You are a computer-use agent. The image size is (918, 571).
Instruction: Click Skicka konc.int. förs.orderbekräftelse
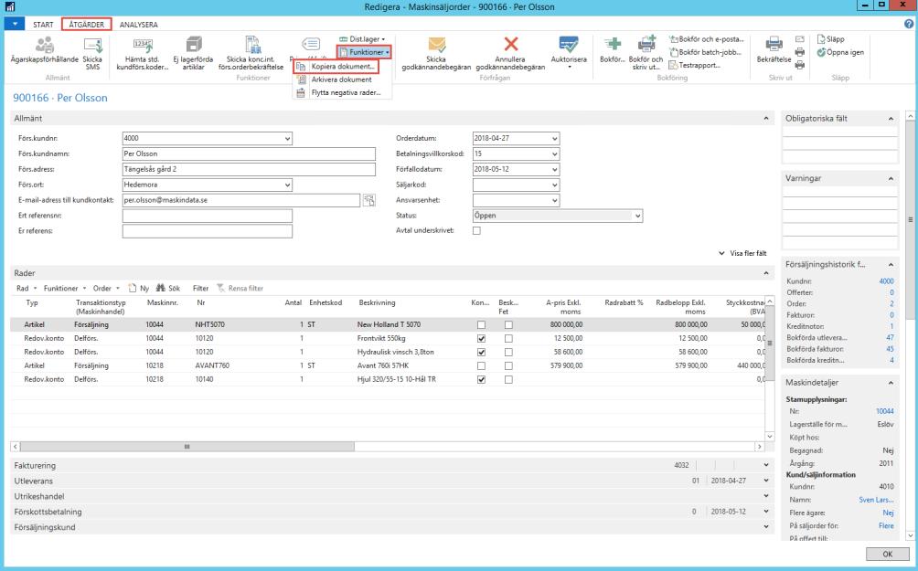pos(251,53)
